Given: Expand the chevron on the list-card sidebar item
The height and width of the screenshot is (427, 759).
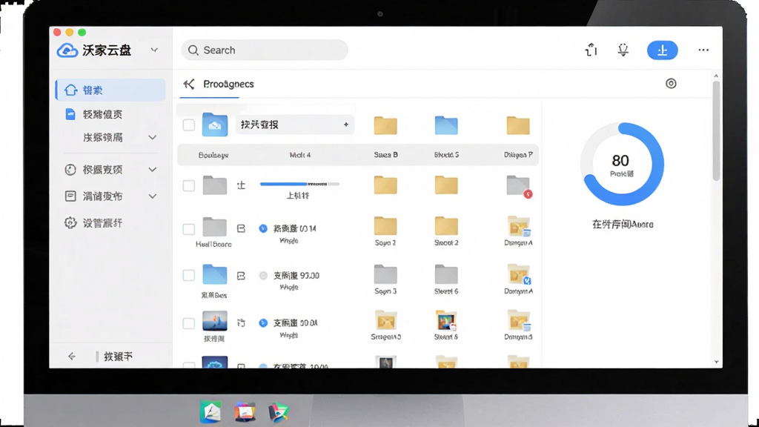Looking at the screenshot, I should (x=153, y=196).
